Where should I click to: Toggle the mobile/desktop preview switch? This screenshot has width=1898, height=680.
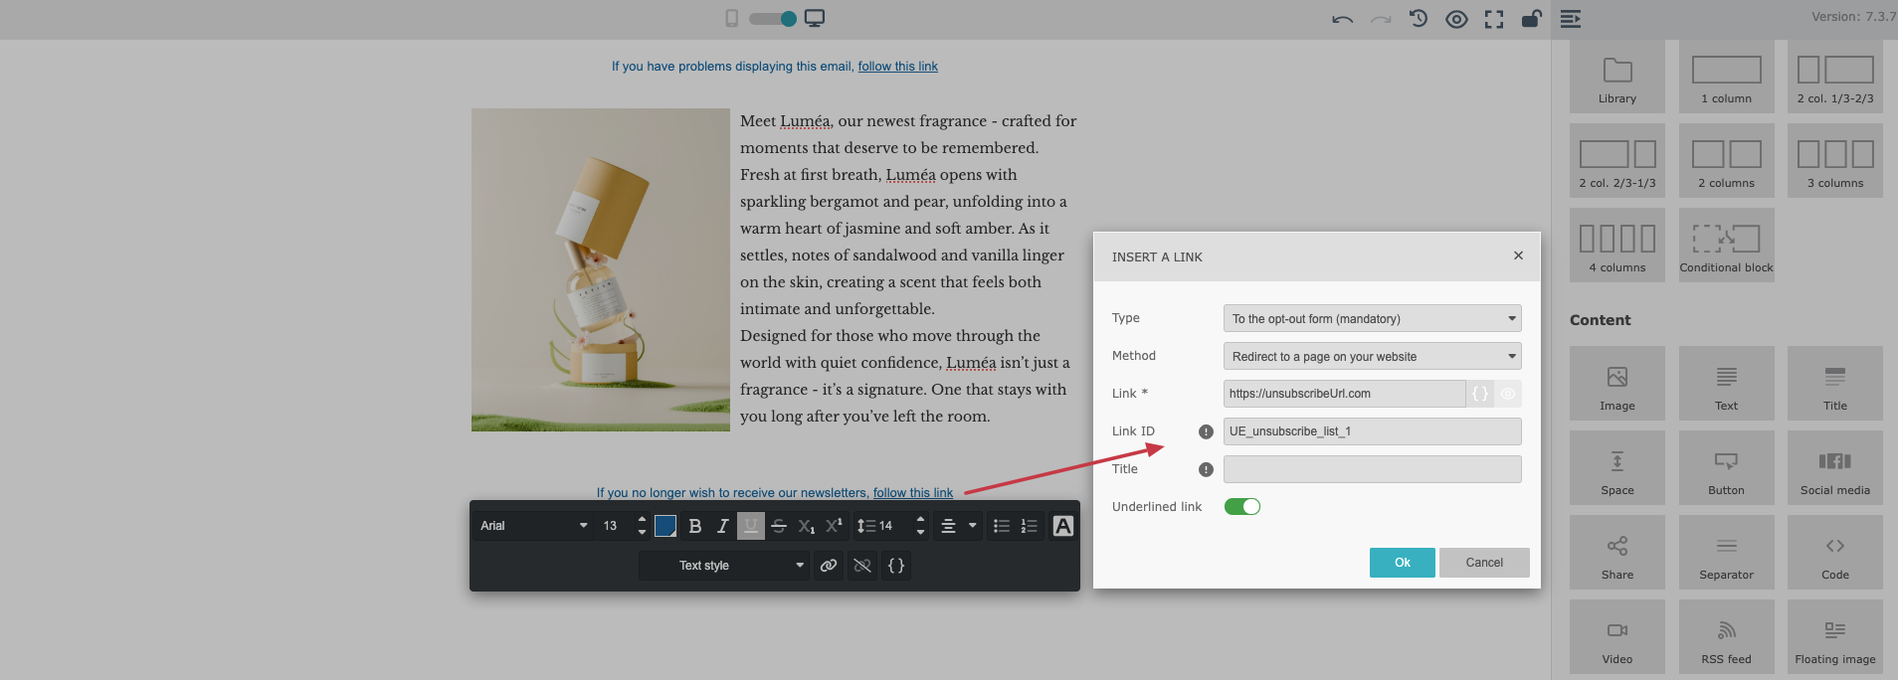pyautogui.click(x=773, y=19)
